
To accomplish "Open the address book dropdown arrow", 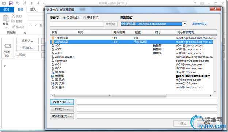I will point(185,24).
